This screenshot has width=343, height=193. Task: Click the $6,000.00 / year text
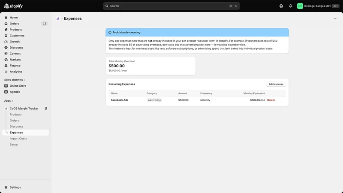pos(118,71)
